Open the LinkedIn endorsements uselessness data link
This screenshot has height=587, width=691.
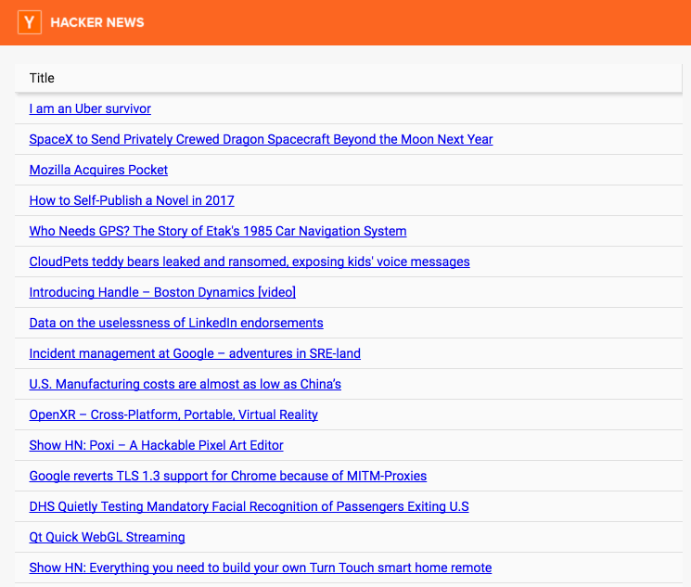(176, 323)
